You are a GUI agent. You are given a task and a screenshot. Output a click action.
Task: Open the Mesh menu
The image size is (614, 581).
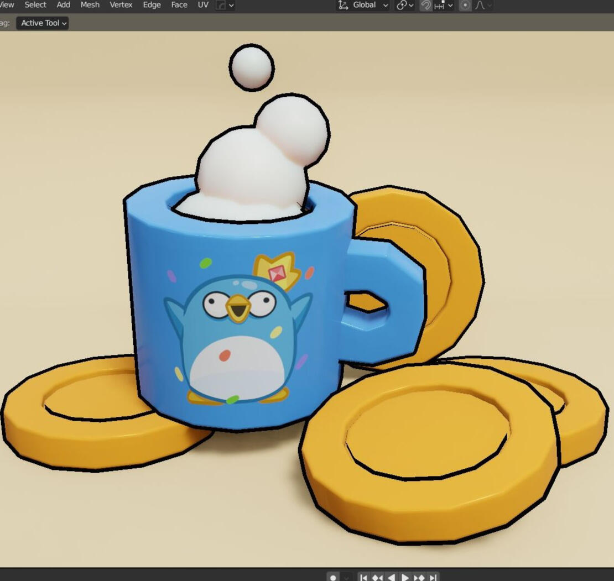pos(90,4)
